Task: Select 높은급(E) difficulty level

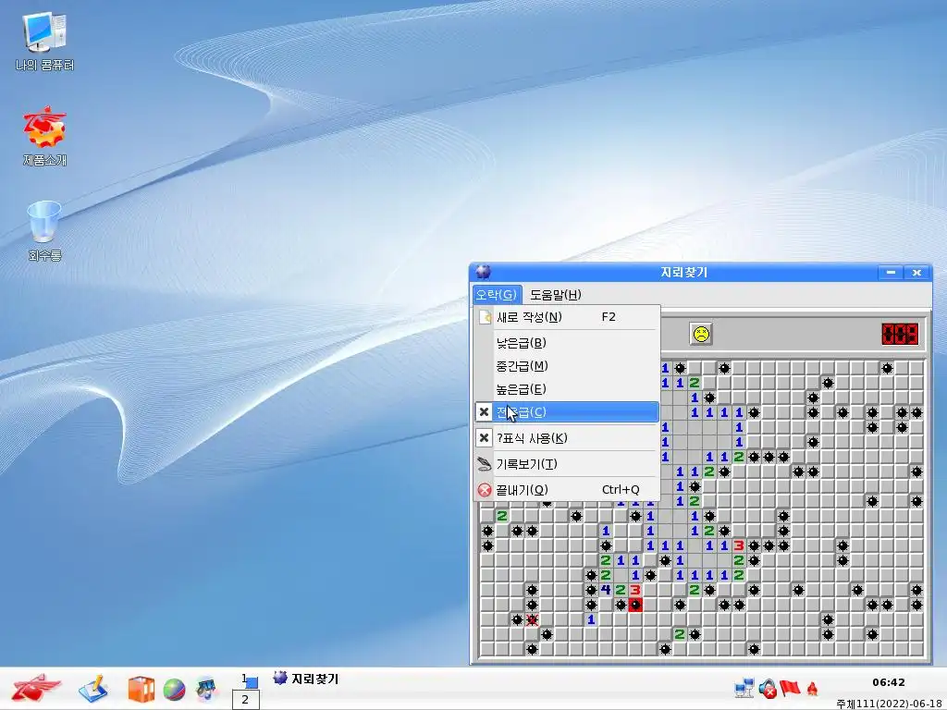Action: coord(567,389)
